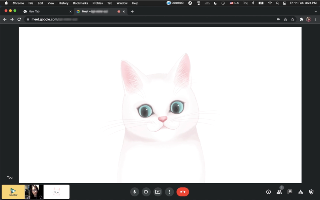The image size is (320, 200).
Task: Open the More options three-dot menu in Meet
Action: 169,192
